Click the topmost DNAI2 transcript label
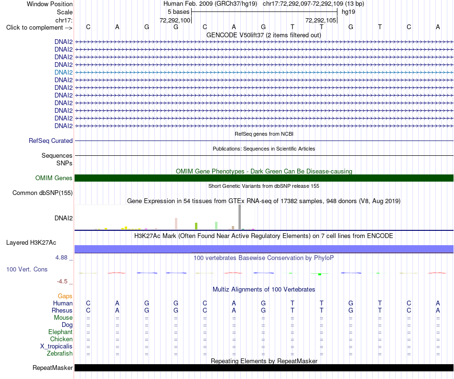This screenshot has width=454, height=379. (64, 42)
